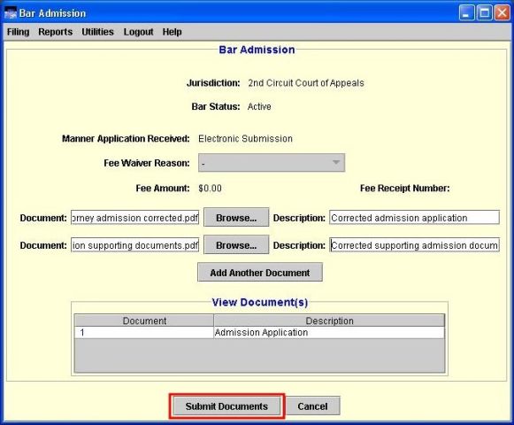Close the Bar Admission window

tap(502, 13)
